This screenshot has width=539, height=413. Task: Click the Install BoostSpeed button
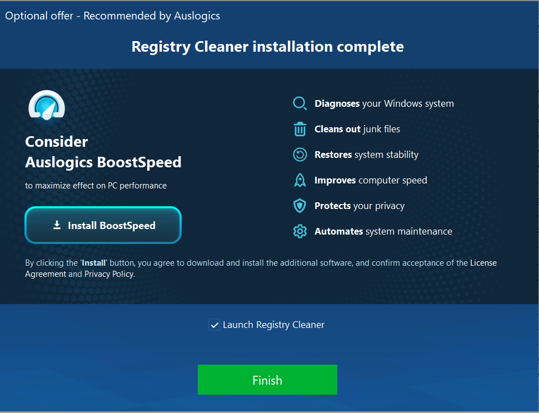coord(103,225)
